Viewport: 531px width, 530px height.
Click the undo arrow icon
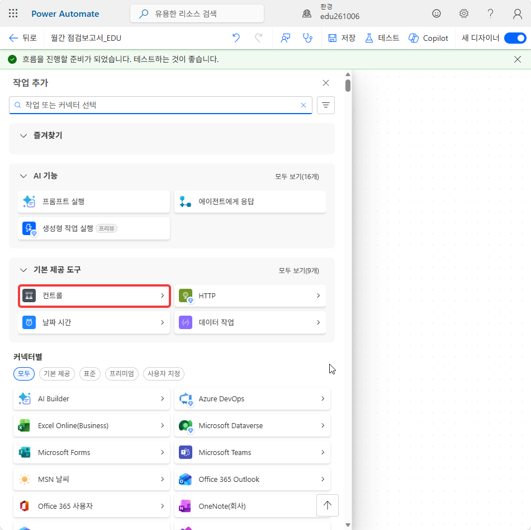(x=236, y=38)
